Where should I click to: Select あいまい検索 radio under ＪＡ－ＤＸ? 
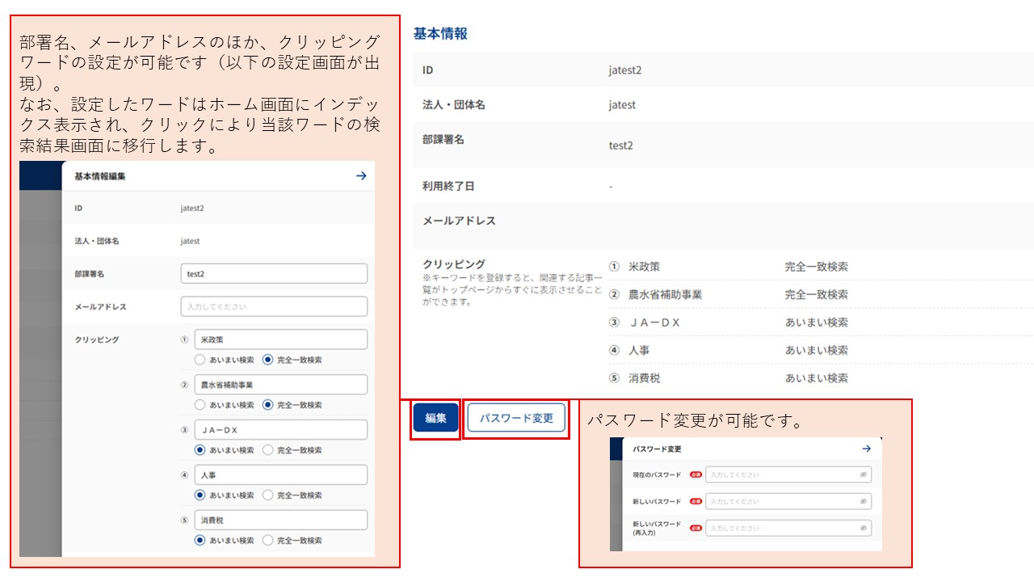(x=200, y=450)
